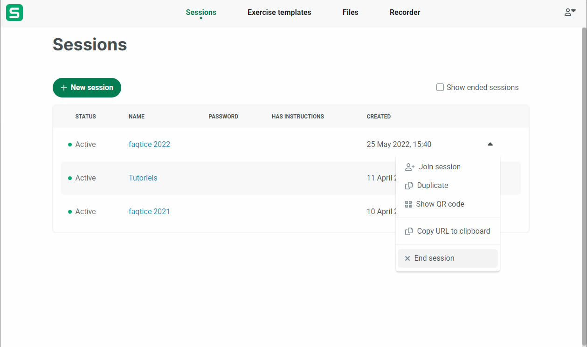Switch to the Files tab
Screen dimensions: 587x347
pyautogui.click(x=350, y=13)
